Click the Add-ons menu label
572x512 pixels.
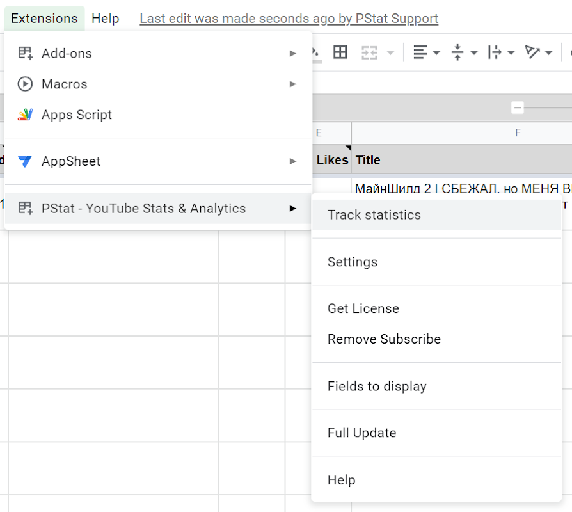[x=67, y=53]
